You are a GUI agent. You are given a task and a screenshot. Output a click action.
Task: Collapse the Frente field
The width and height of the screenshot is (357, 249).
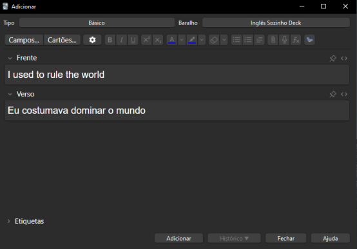pos(10,58)
